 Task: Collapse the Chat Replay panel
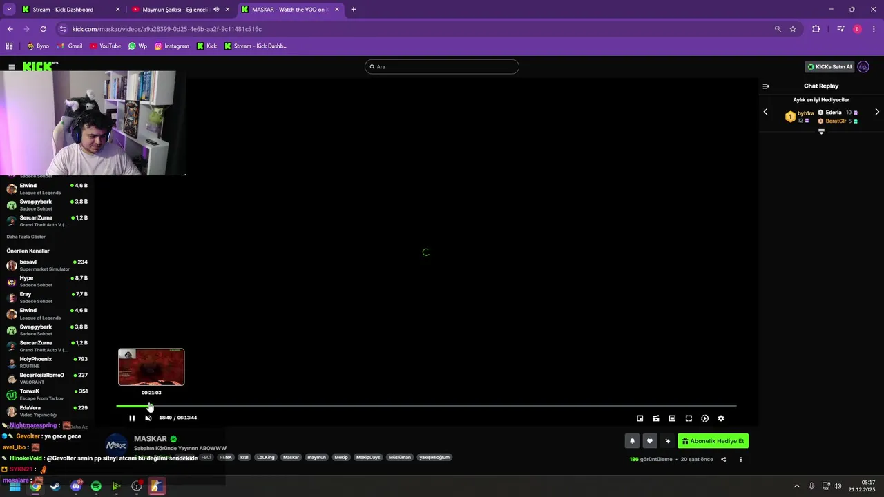[766, 86]
